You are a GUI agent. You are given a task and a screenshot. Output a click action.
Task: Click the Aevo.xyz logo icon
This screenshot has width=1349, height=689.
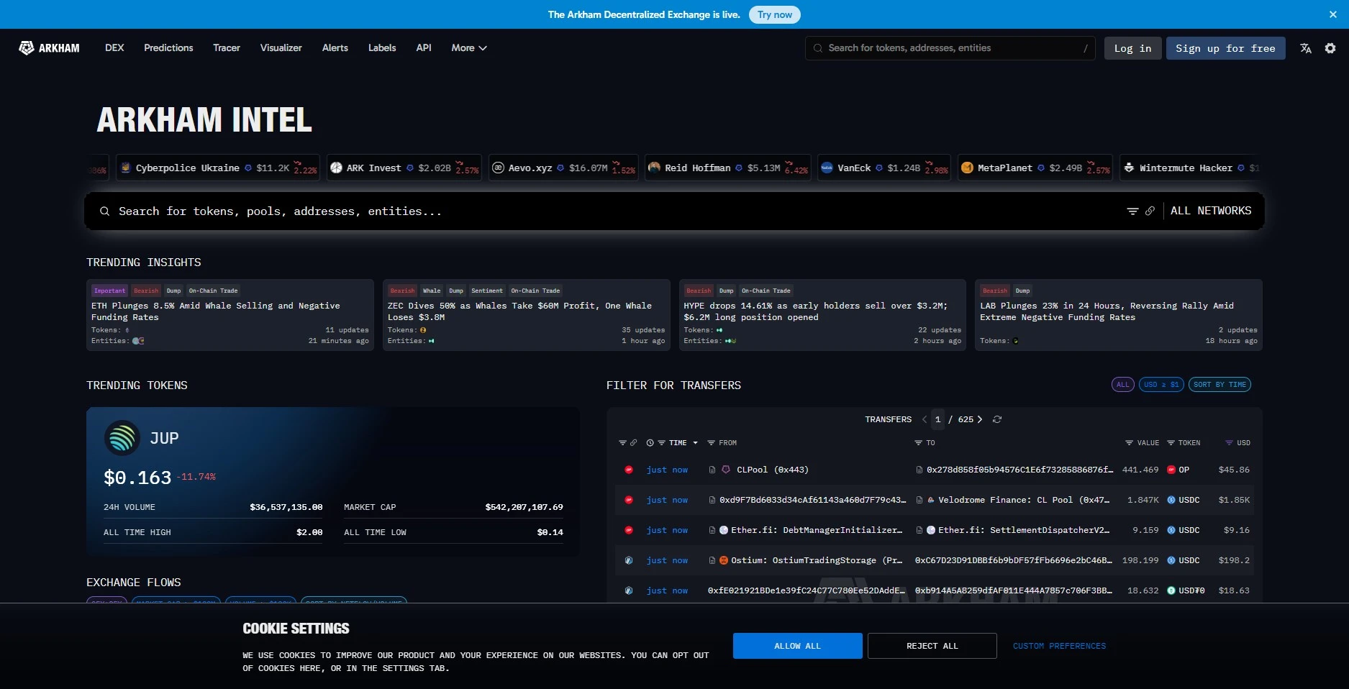click(x=498, y=168)
